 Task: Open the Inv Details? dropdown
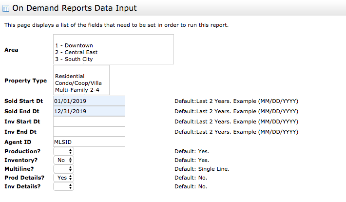point(63,186)
